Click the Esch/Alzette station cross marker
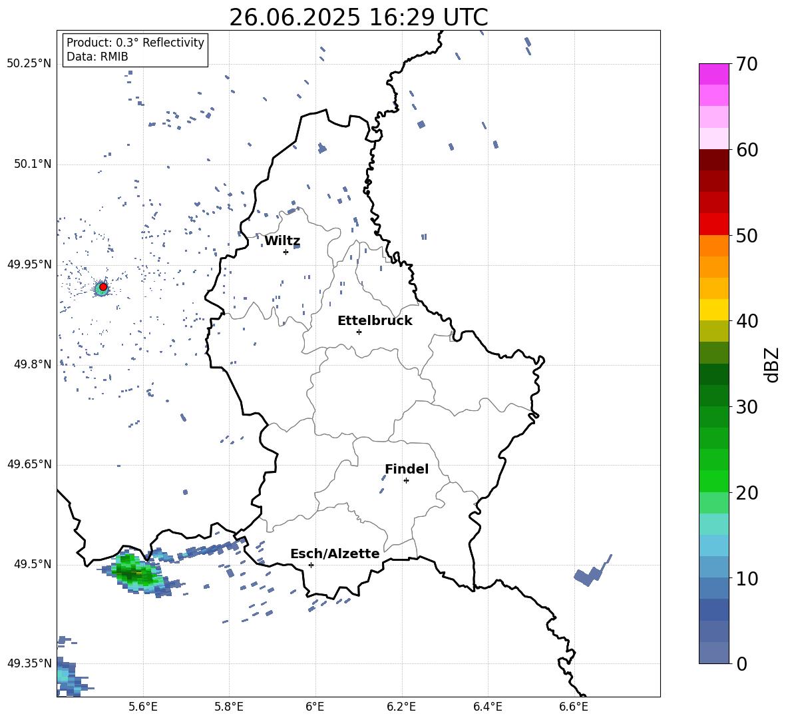 point(311,565)
